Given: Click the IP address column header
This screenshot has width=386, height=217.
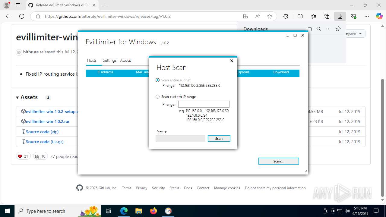Looking at the screenshot, I should point(105,72).
